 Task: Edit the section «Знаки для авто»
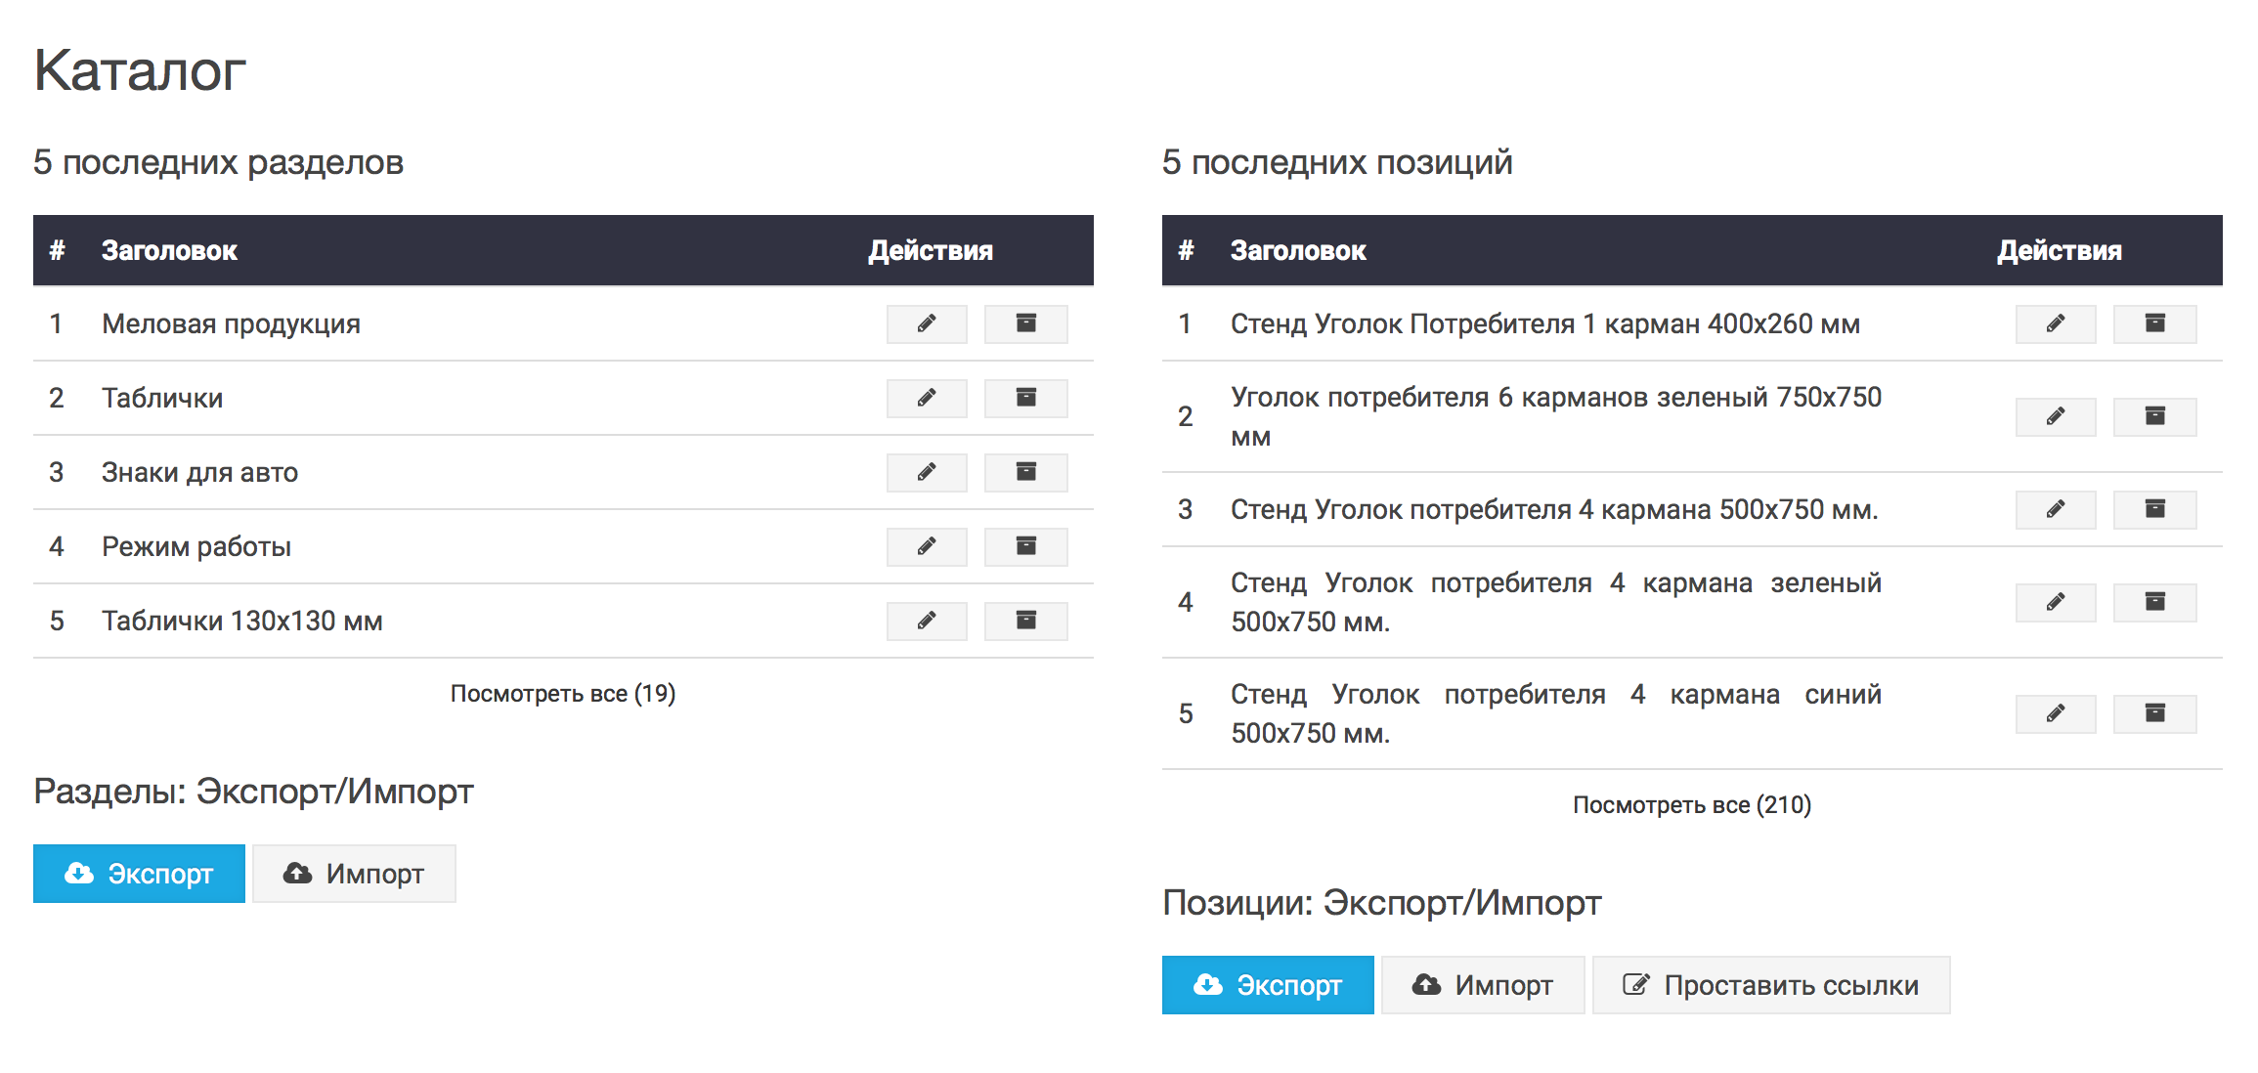927,472
